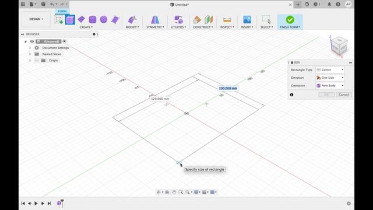This screenshot has width=373, height=210.
Task: Open the Extensions clock icon
Action: point(307,4)
